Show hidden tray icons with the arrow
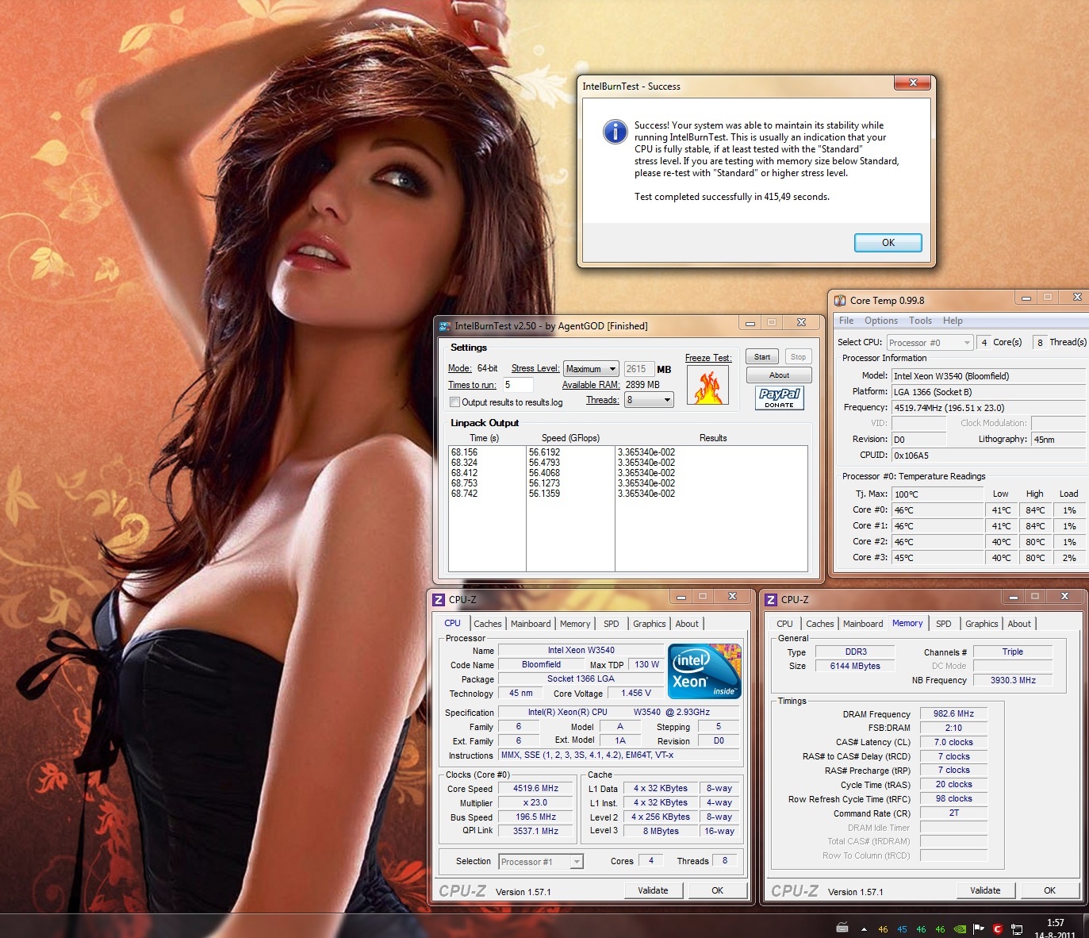1089x938 pixels. [864, 929]
